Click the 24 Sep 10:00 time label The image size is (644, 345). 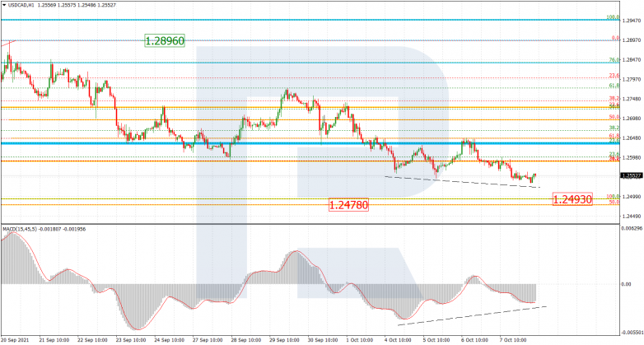point(167,341)
